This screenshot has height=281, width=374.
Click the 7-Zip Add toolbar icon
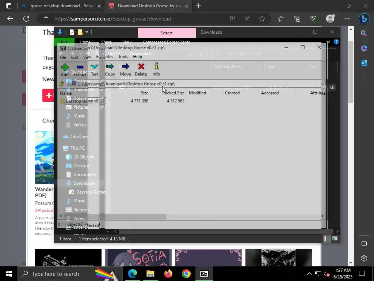click(x=65, y=67)
